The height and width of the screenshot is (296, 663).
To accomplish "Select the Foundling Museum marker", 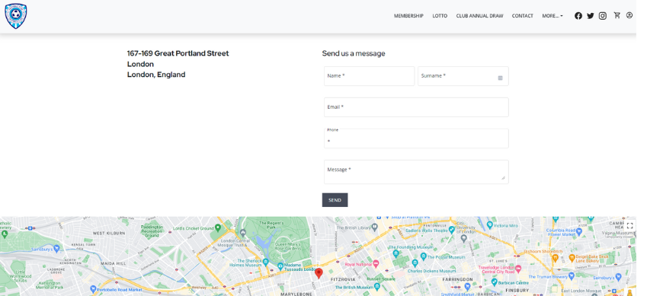I will point(396,254).
